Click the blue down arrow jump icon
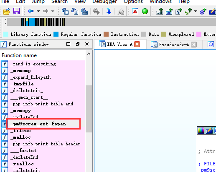 [x=109, y=11]
